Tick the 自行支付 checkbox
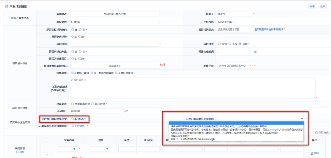The height and width of the screenshot is (158, 331). point(93,104)
